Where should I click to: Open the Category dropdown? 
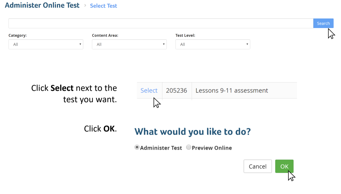click(46, 44)
